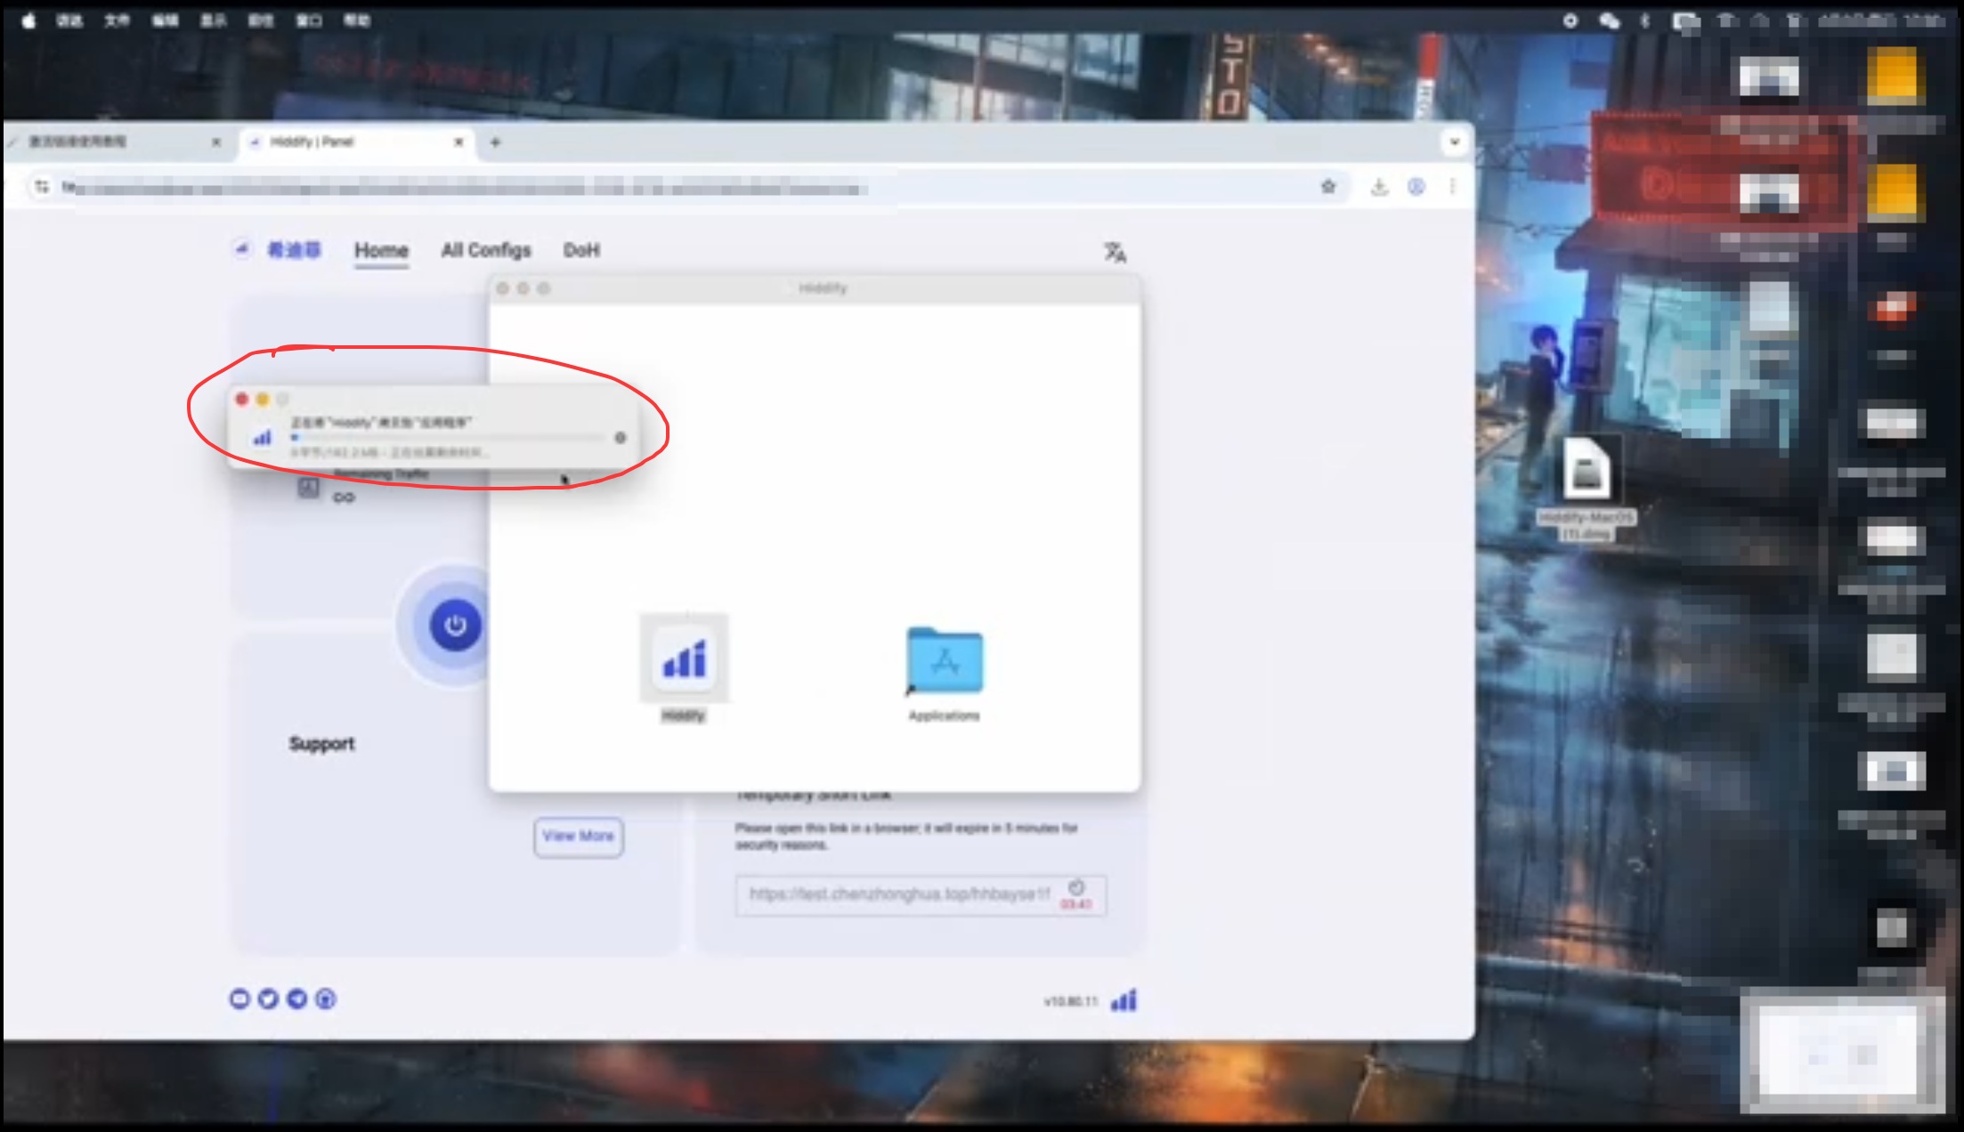The height and width of the screenshot is (1132, 1964).
Task: Select the Hiddify-MacOS disk image on desktop
Action: click(1587, 488)
